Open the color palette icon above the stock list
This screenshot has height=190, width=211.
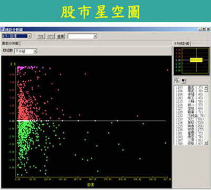[x=184, y=81]
